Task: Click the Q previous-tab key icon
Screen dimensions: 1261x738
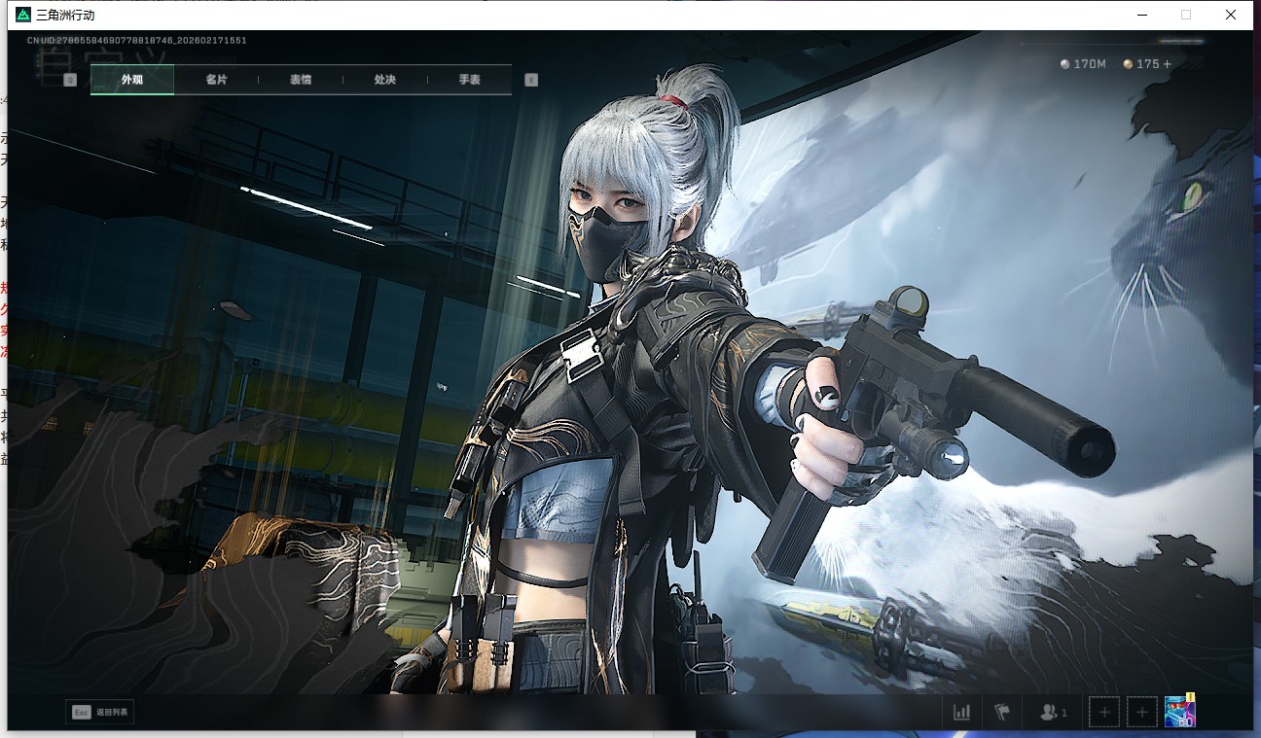Action: 70,80
